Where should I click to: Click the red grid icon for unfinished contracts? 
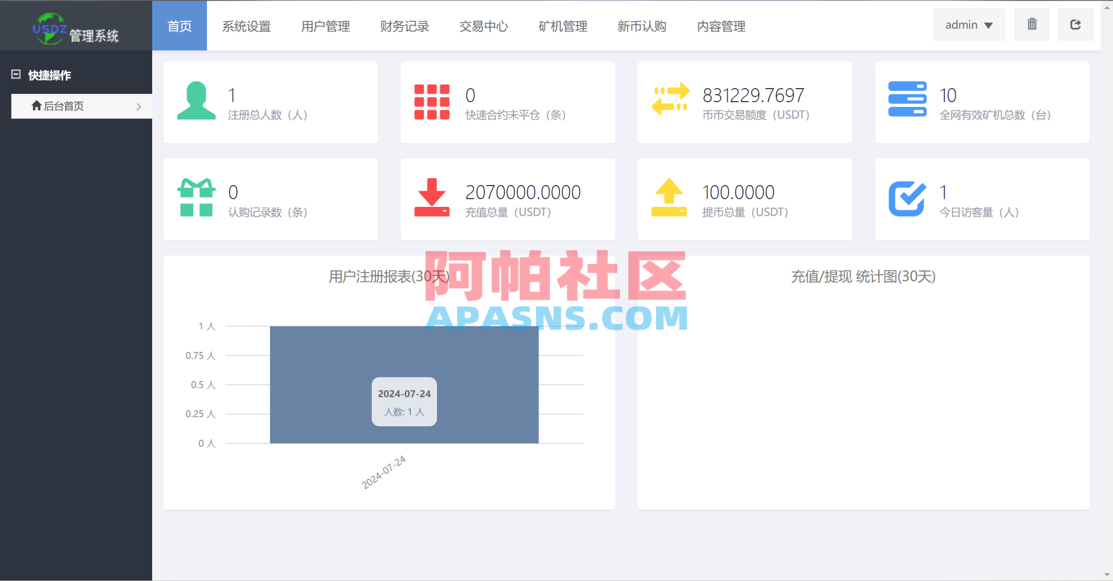click(432, 102)
